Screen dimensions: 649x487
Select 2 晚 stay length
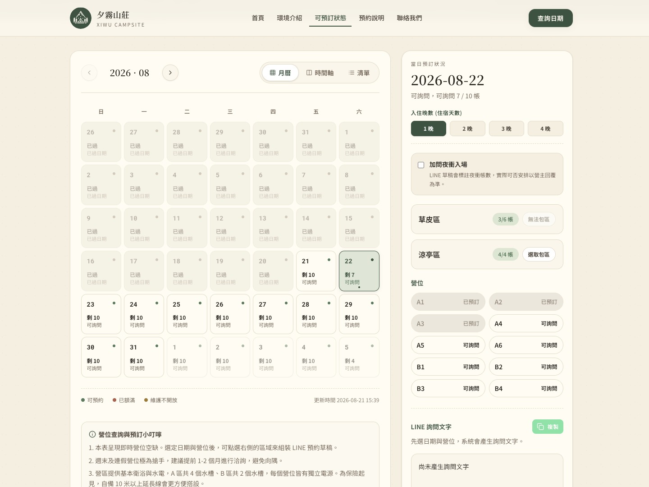[x=467, y=129]
